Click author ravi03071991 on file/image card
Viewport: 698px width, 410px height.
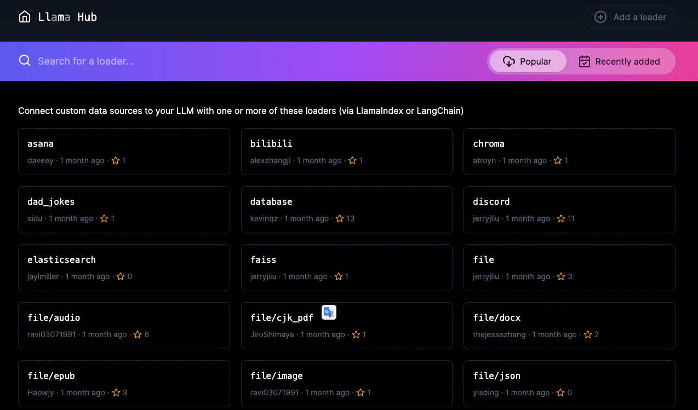274,392
